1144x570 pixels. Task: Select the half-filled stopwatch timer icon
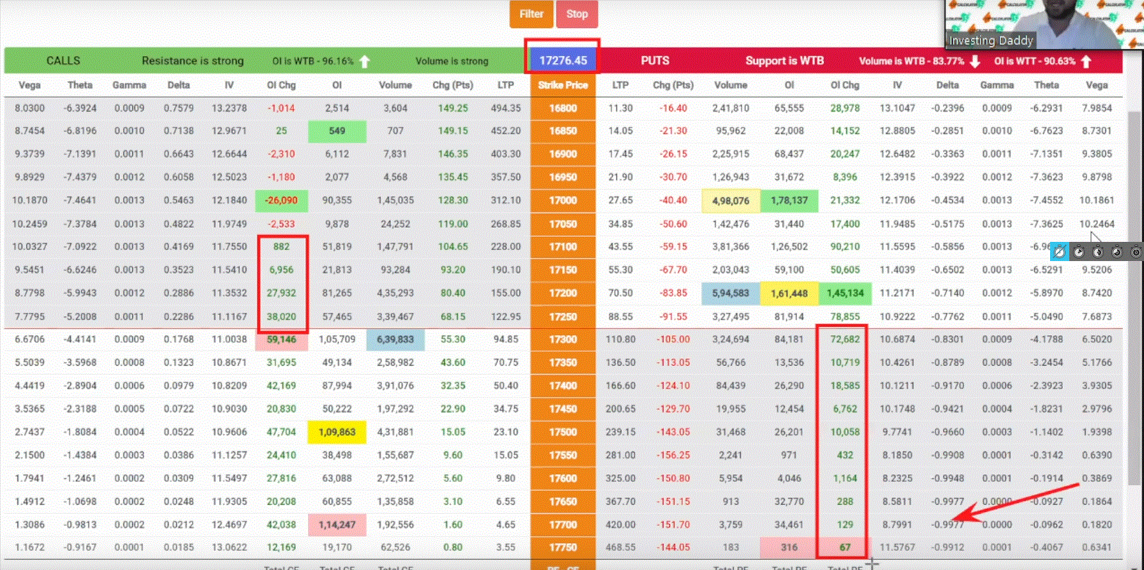pyautogui.click(x=1098, y=252)
